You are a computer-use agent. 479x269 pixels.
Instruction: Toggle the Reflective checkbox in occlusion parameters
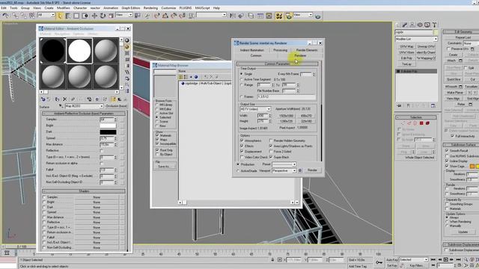[102, 151]
